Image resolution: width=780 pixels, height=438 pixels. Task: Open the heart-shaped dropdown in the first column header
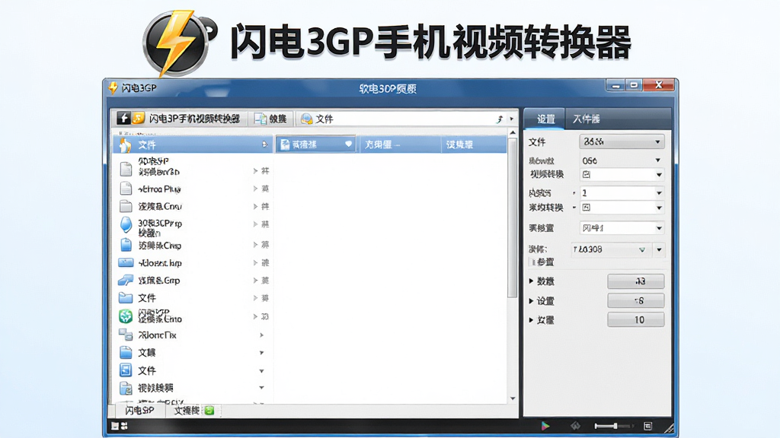[x=348, y=144]
